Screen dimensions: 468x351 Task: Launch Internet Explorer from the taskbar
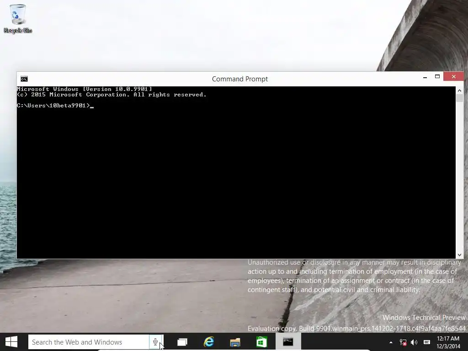tap(209, 342)
